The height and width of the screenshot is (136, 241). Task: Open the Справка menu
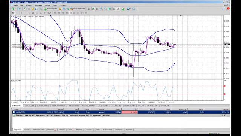click(x=63, y=5)
